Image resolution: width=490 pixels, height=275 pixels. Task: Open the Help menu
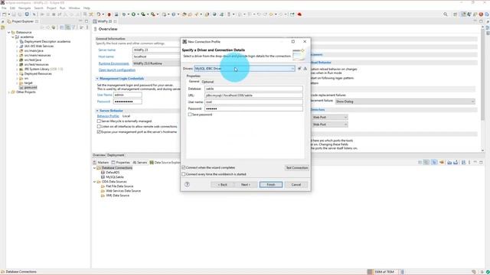point(87,8)
